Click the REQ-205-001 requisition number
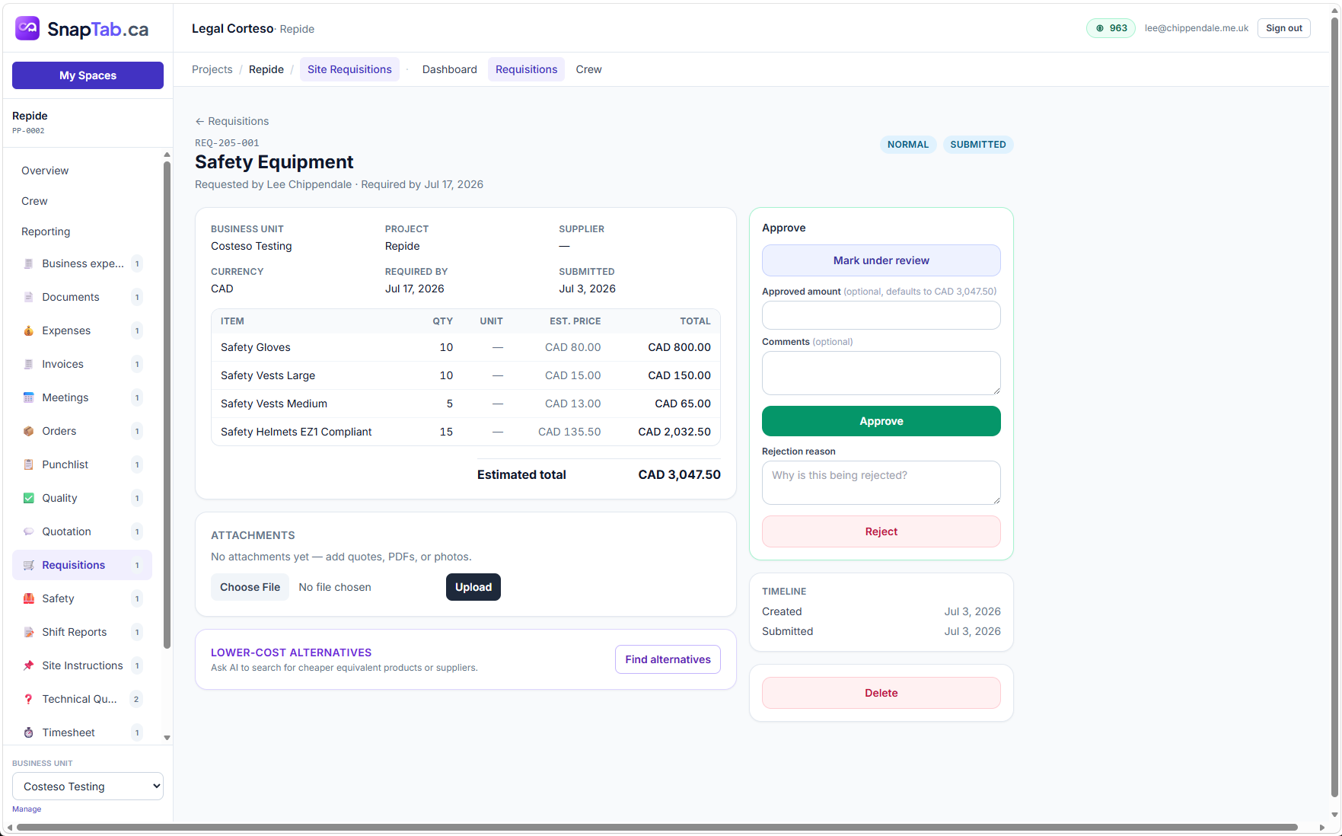The height and width of the screenshot is (836, 1342). click(x=227, y=143)
